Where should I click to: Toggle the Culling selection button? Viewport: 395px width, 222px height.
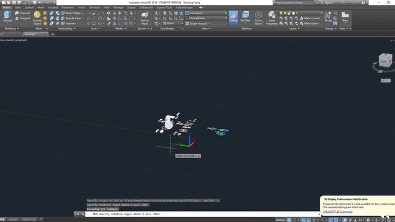233,18
